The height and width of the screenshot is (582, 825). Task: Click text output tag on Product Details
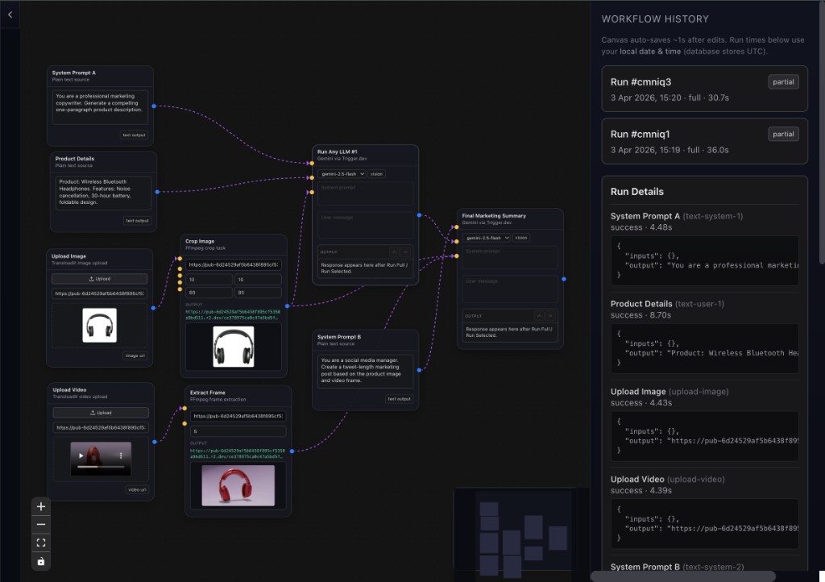[137, 221]
